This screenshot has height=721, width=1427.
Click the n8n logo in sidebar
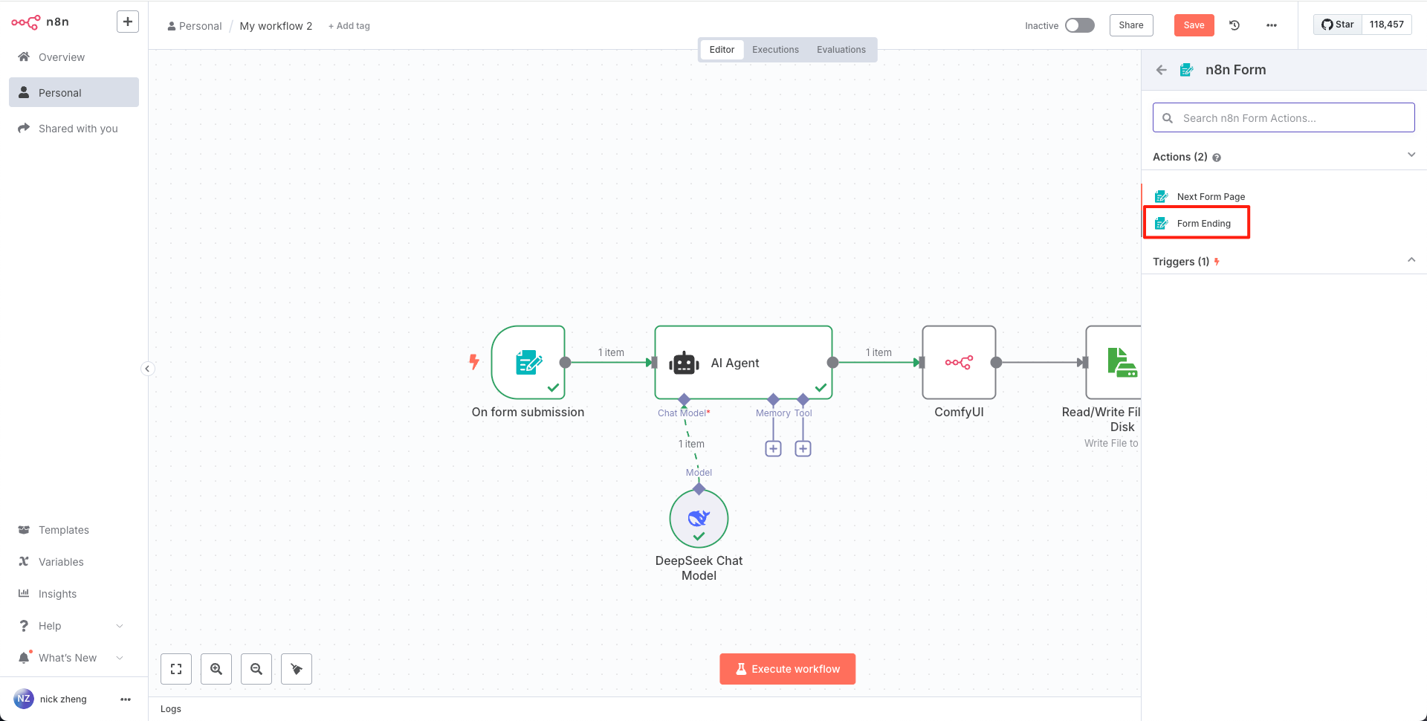pyautogui.click(x=40, y=22)
